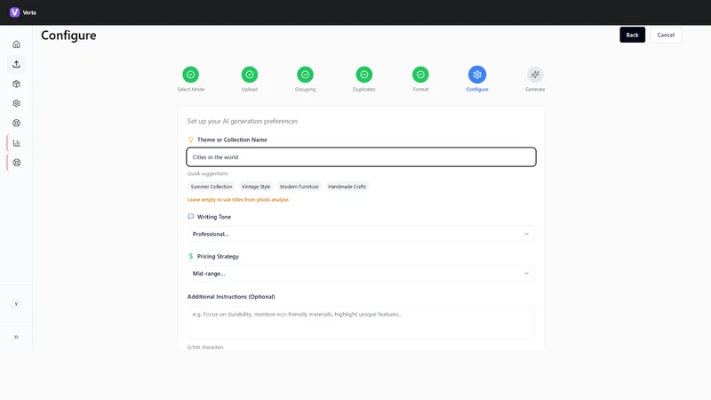
Task: Go to the Duplicates step
Action: 364,75
